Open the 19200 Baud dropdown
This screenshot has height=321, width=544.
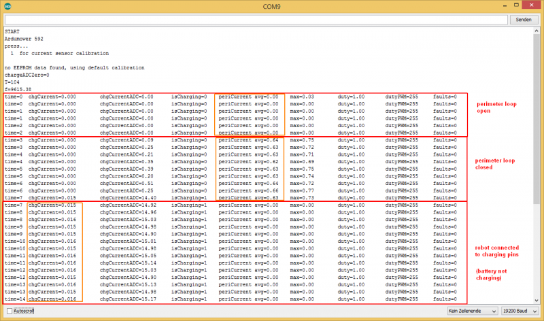[x=520, y=311]
